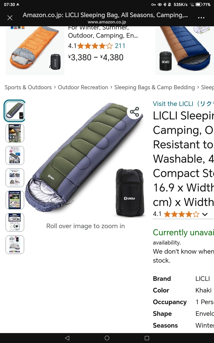214x343 pixels.
Task: Tap the Android back navigation button
Action: pyautogui.click(x=67, y=338)
